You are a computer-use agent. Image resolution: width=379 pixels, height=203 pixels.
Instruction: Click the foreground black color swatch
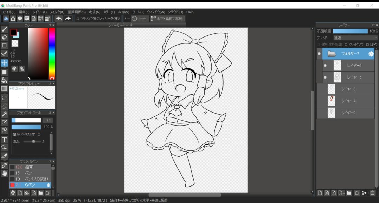coord(14,32)
